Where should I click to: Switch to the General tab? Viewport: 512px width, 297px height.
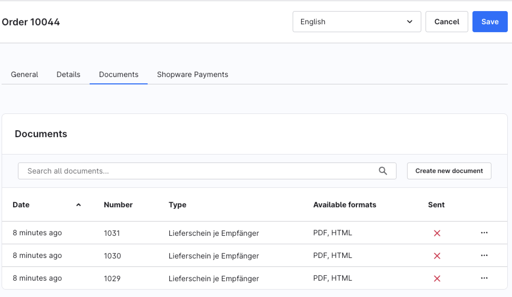(x=24, y=74)
